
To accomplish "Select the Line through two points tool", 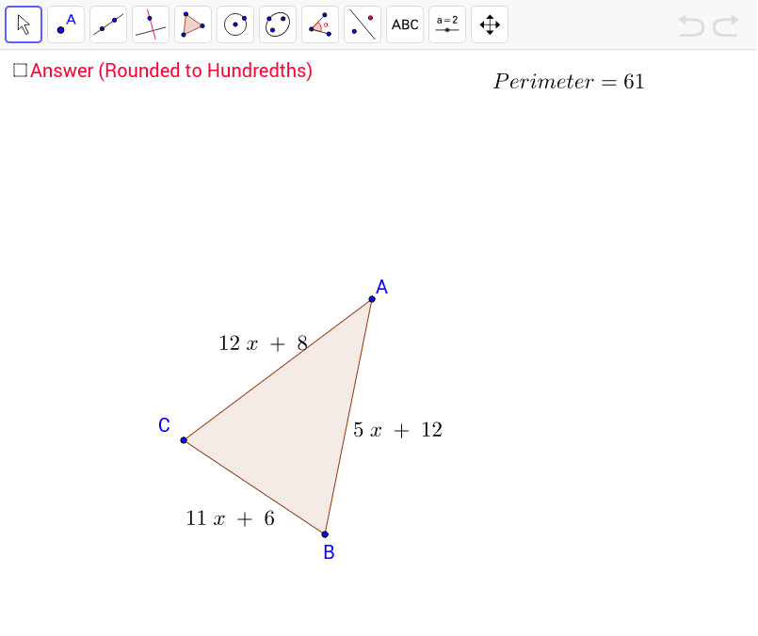I will click(108, 24).
